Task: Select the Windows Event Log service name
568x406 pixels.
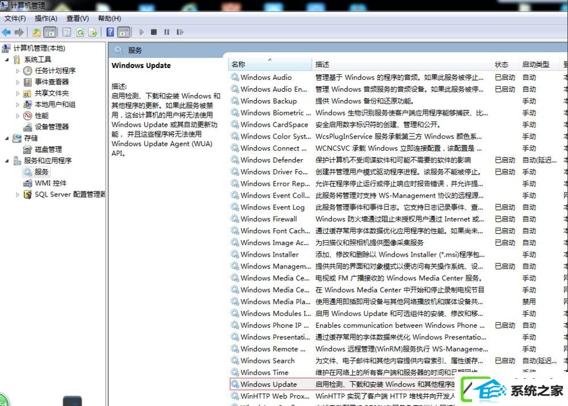Action: pyautogui.click(x=272, y=207)
